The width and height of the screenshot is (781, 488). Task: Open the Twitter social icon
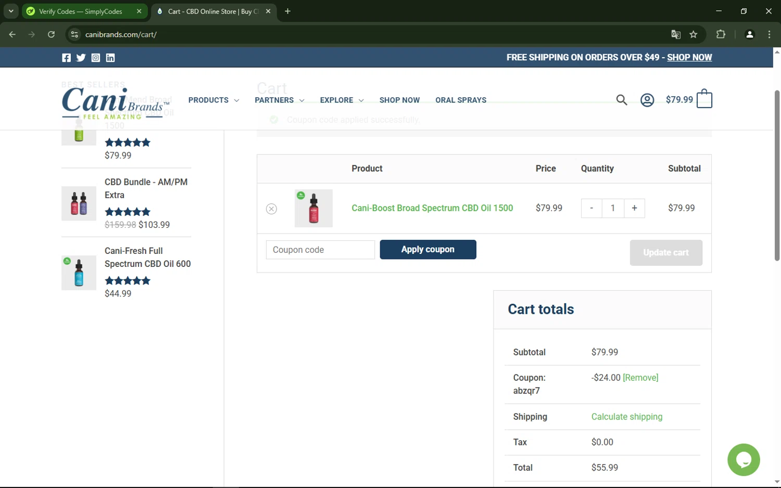pos(81,58)
